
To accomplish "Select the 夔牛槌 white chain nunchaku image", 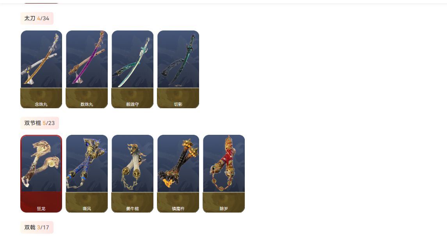I will coord(133,163).
